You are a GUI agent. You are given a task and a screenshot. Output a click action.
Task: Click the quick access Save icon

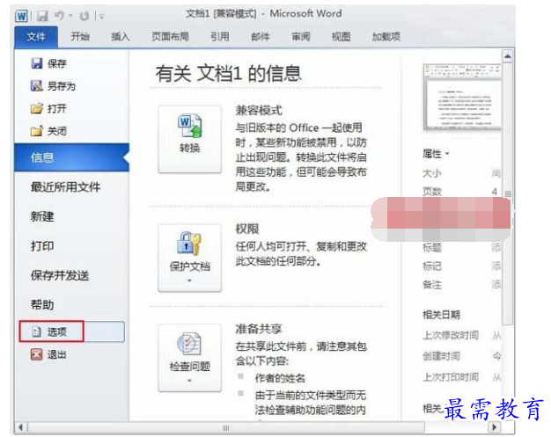click(42, 16)
